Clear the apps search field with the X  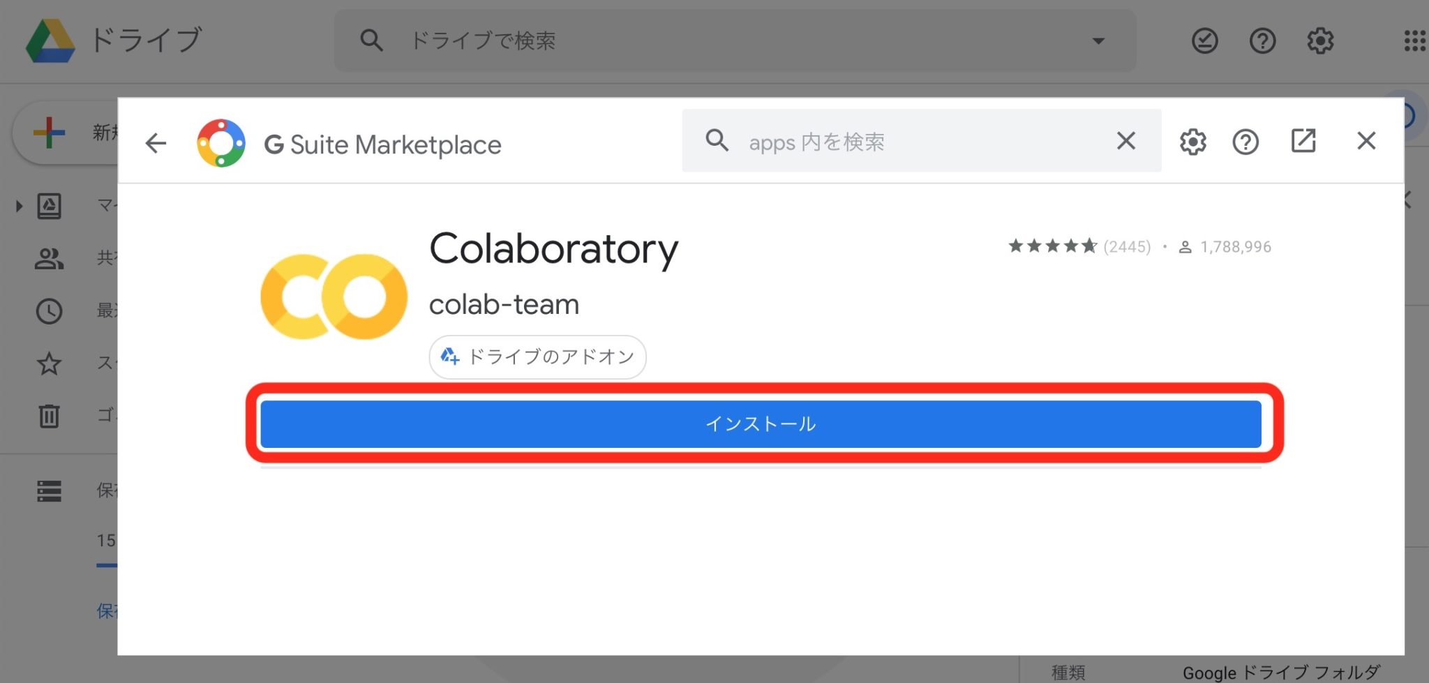click(1125, 141)
